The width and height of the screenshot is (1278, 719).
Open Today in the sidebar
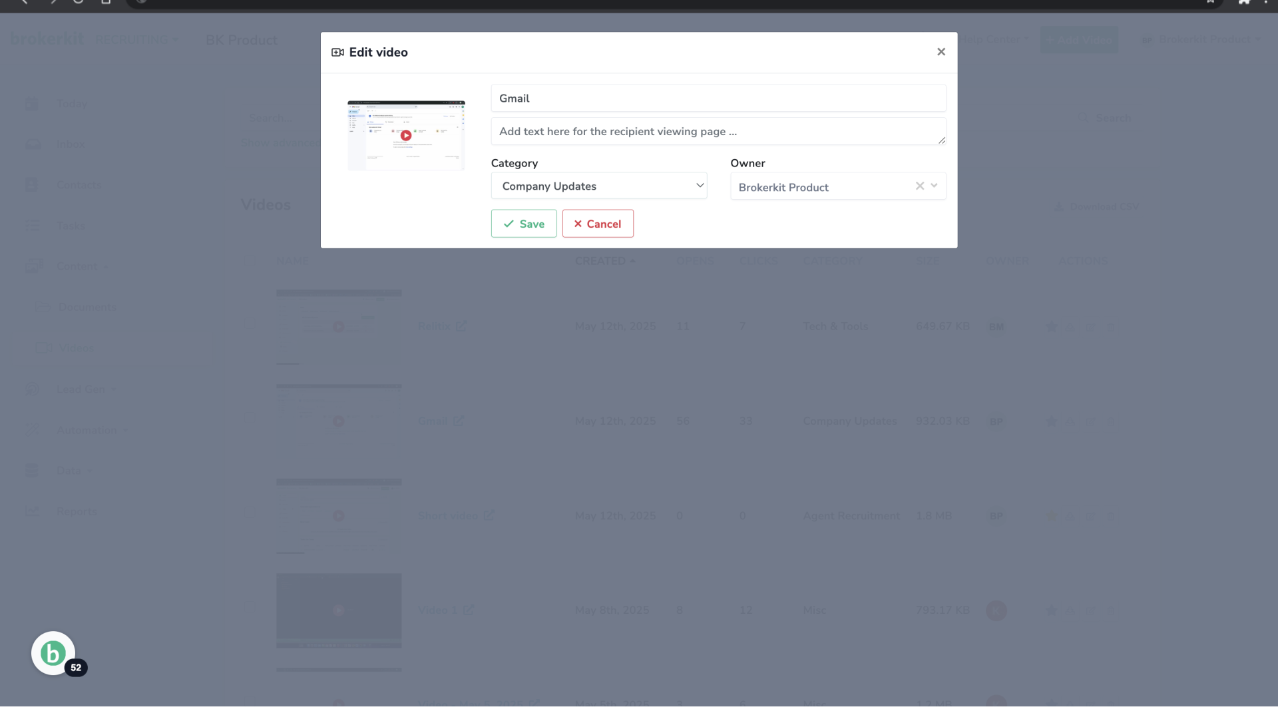click(72, 104)
